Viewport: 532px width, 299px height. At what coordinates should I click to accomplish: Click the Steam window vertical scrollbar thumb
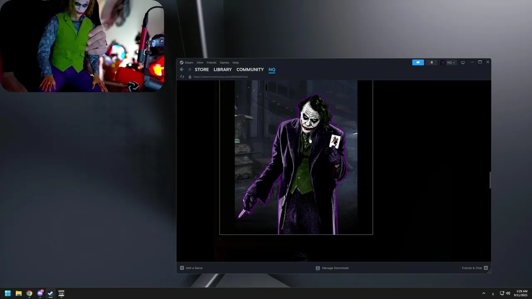(490, 180)
